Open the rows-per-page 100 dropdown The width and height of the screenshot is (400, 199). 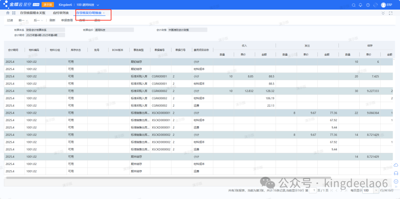[370, 190]
